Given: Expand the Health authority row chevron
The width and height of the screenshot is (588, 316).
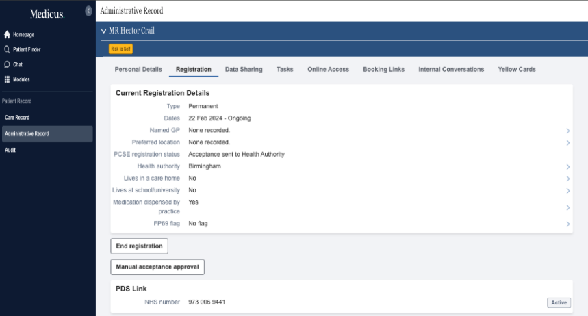Looking at the screenshot, I should 567,166.
